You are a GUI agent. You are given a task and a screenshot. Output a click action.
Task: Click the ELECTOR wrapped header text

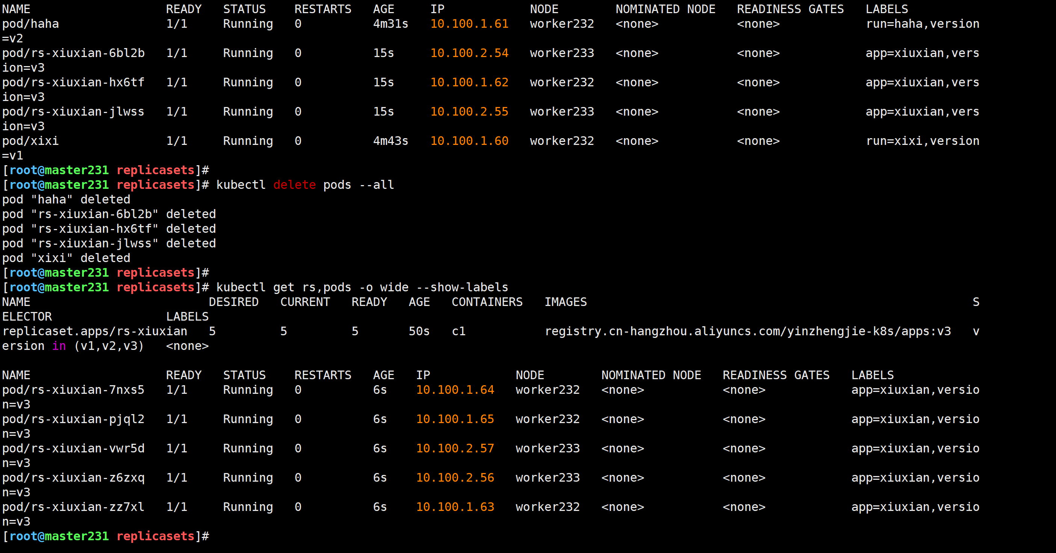point(27,316)
